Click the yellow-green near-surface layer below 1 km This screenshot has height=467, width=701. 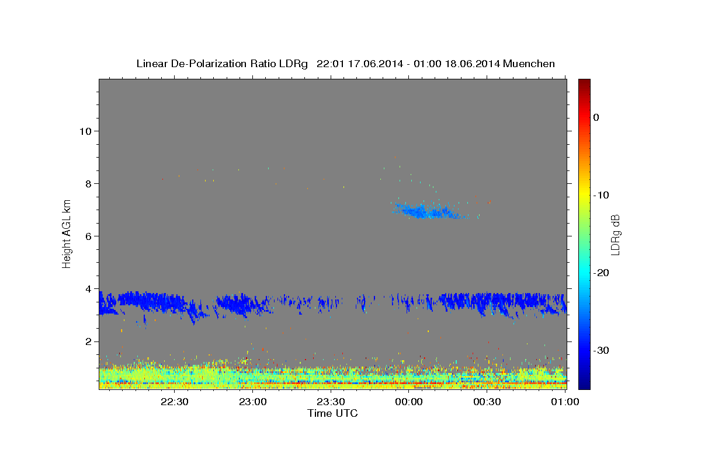pyautogui.click(x=333, y=377)
